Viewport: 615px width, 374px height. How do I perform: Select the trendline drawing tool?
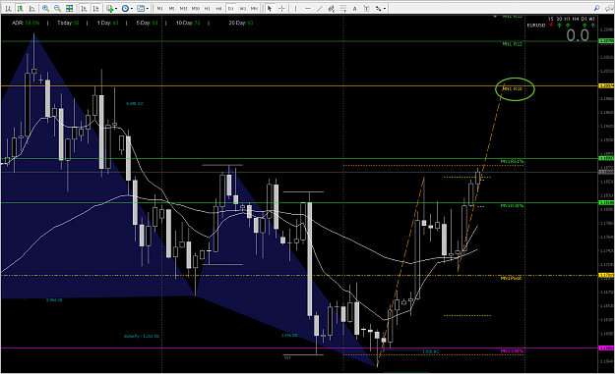(320, 8)
